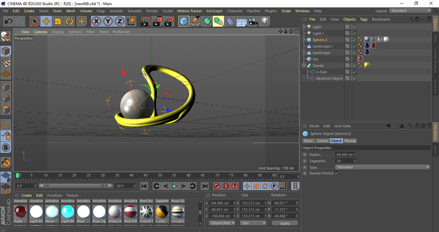Open the Spline Pen tool

pyautogui.click(x=195, y=22)
